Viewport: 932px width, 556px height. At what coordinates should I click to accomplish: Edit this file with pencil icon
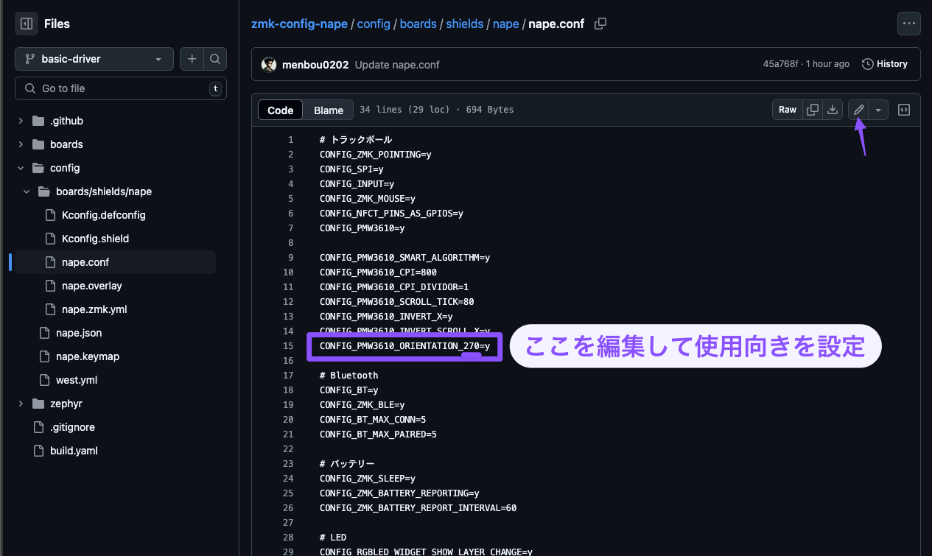[858, 110]
